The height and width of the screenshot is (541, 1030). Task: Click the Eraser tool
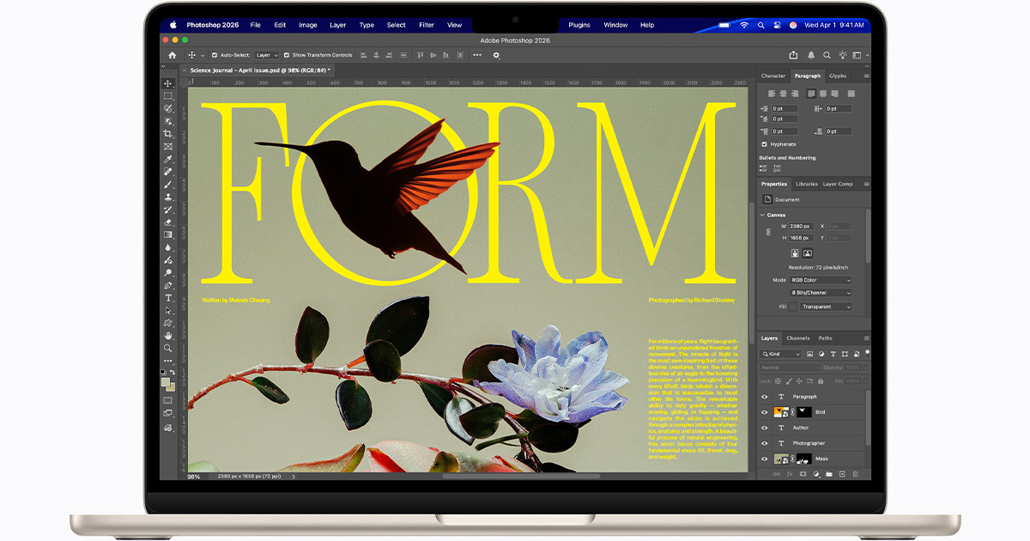click(x=168, y=222)
